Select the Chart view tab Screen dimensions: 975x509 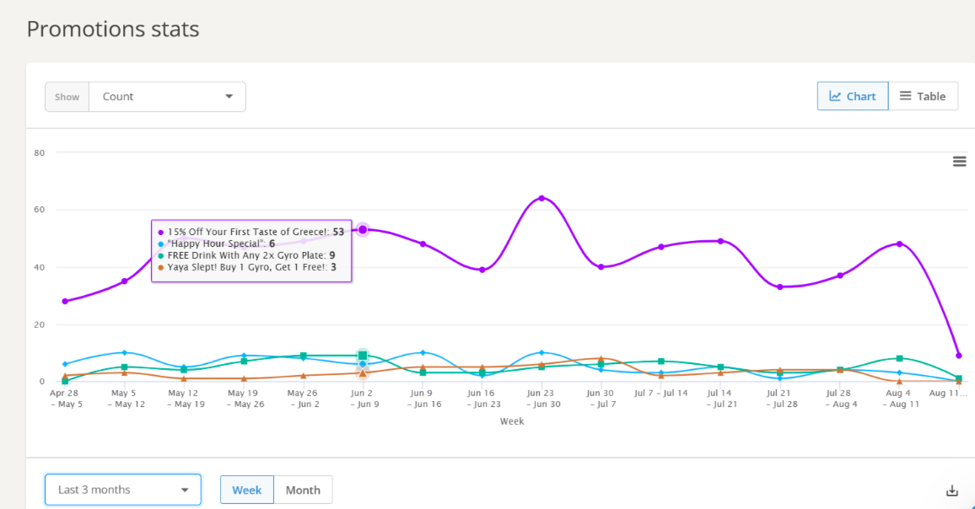coord(853,96)
